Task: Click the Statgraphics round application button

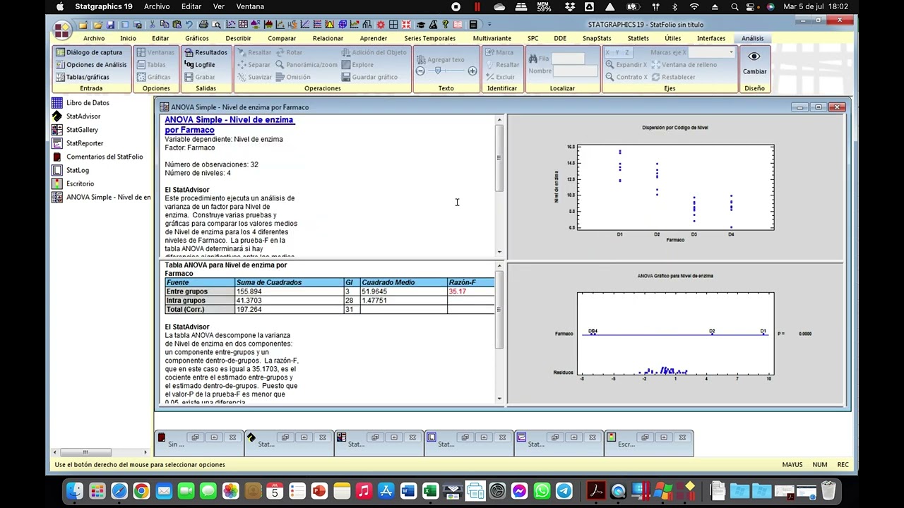Action: point(62,28)
